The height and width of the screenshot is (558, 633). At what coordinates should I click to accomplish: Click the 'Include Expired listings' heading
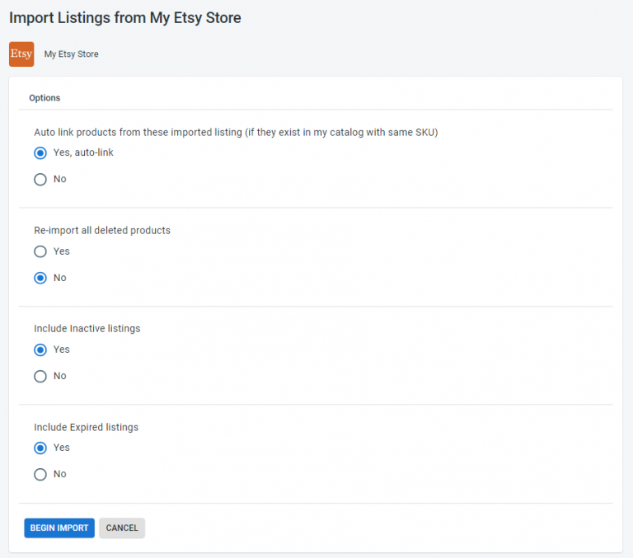click(86, 428)
